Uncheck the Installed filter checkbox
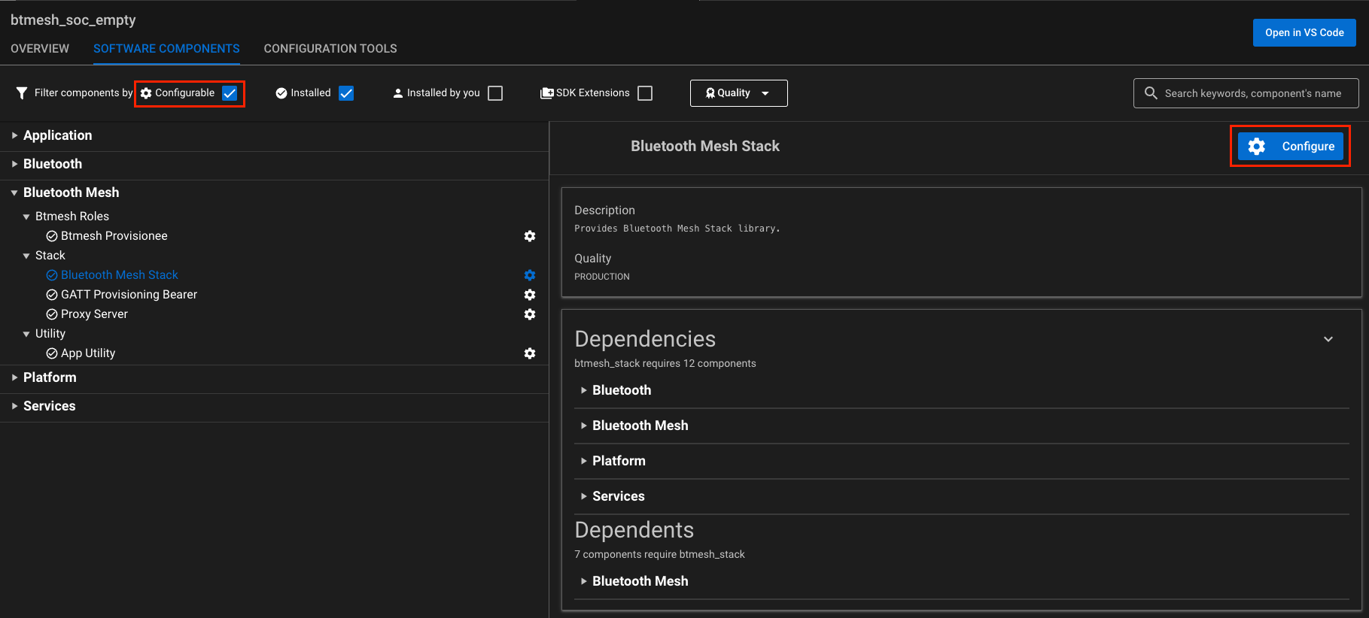 (346, 93)
